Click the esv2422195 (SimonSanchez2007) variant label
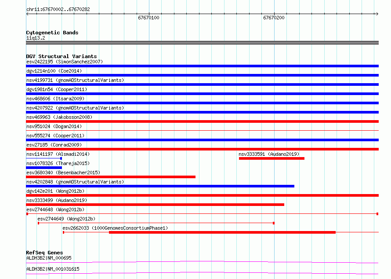Viewport: 391px width, 279px height. click(65, 62)
